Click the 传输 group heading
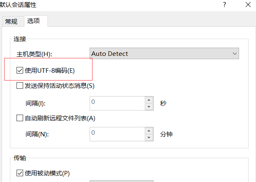This screenshot has width=256, height=182. [x=20, y=157]
